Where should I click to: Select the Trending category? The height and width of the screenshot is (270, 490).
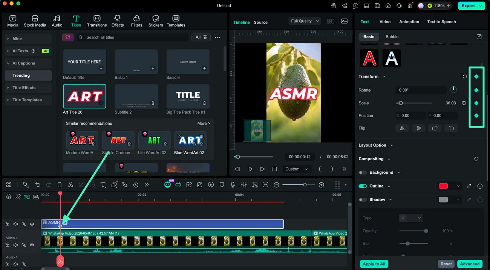click(28, 75)
